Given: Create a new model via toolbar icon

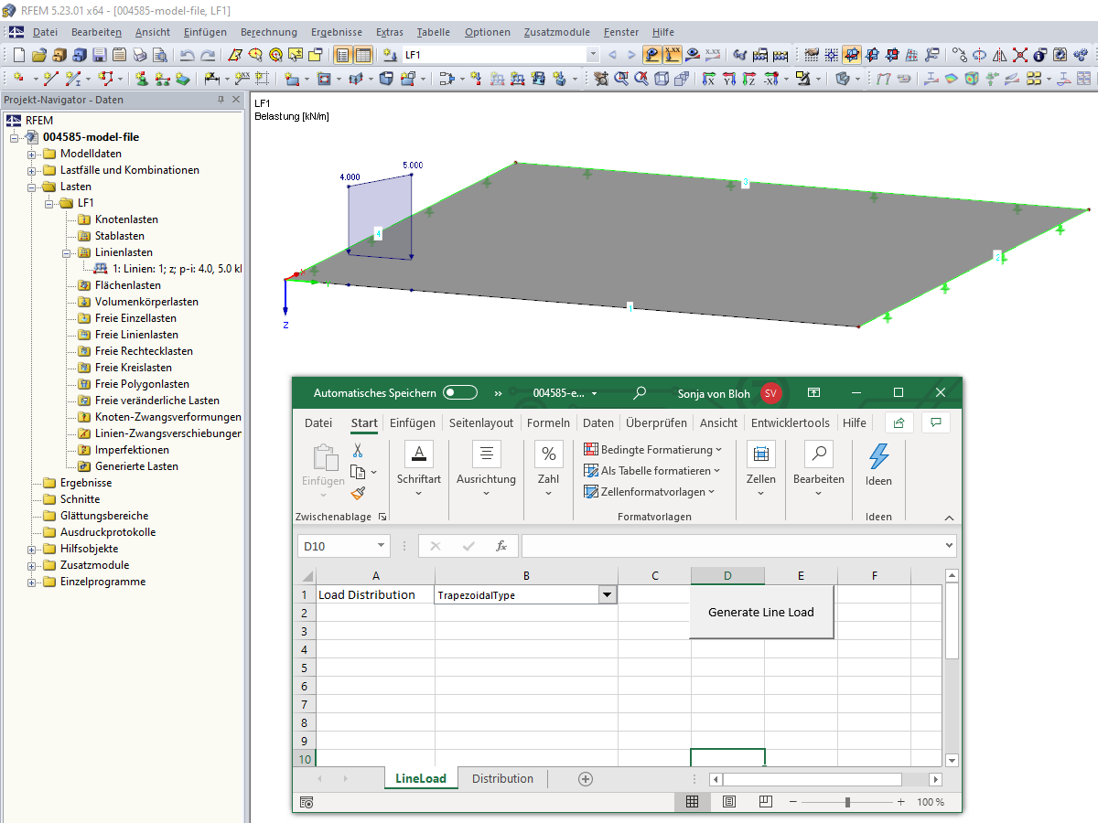Looking at the screenshot, I should point(18,55).
